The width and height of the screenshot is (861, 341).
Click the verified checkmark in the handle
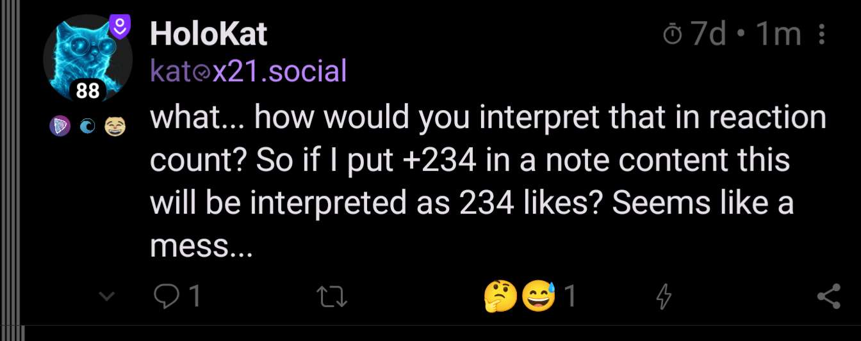(x=204, y=72)
